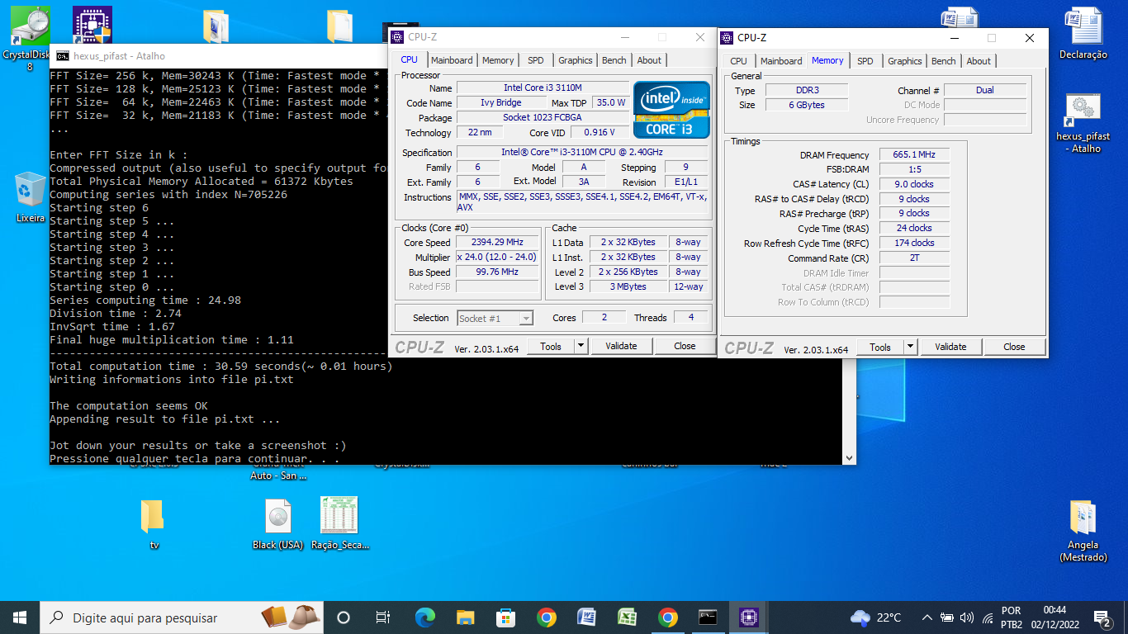The image size is (1128, 634).
Task: Click Validate button in the CPU window
Action: [621, 346]
